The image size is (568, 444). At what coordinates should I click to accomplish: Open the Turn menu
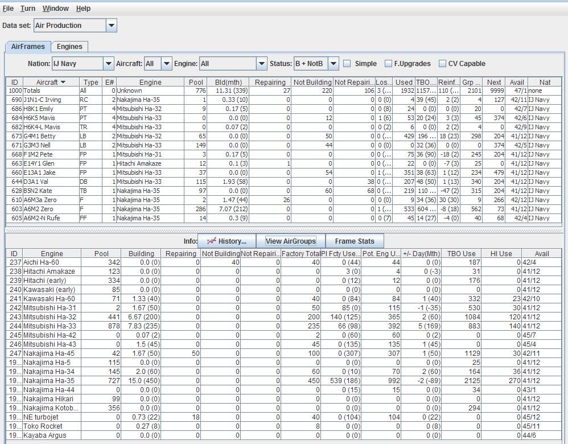28,9
